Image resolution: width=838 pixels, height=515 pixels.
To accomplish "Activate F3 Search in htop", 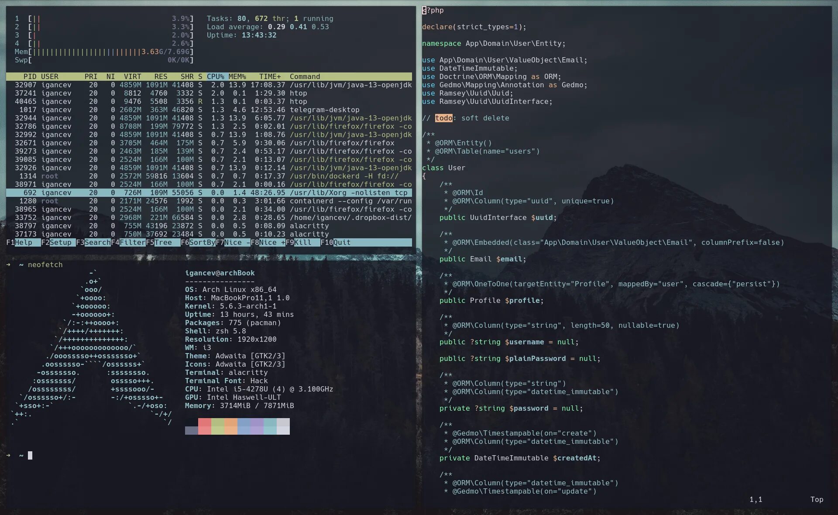I will point(97,242).
